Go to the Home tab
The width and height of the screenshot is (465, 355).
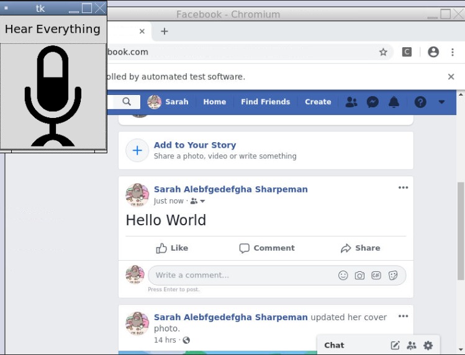tap(214, 102)
